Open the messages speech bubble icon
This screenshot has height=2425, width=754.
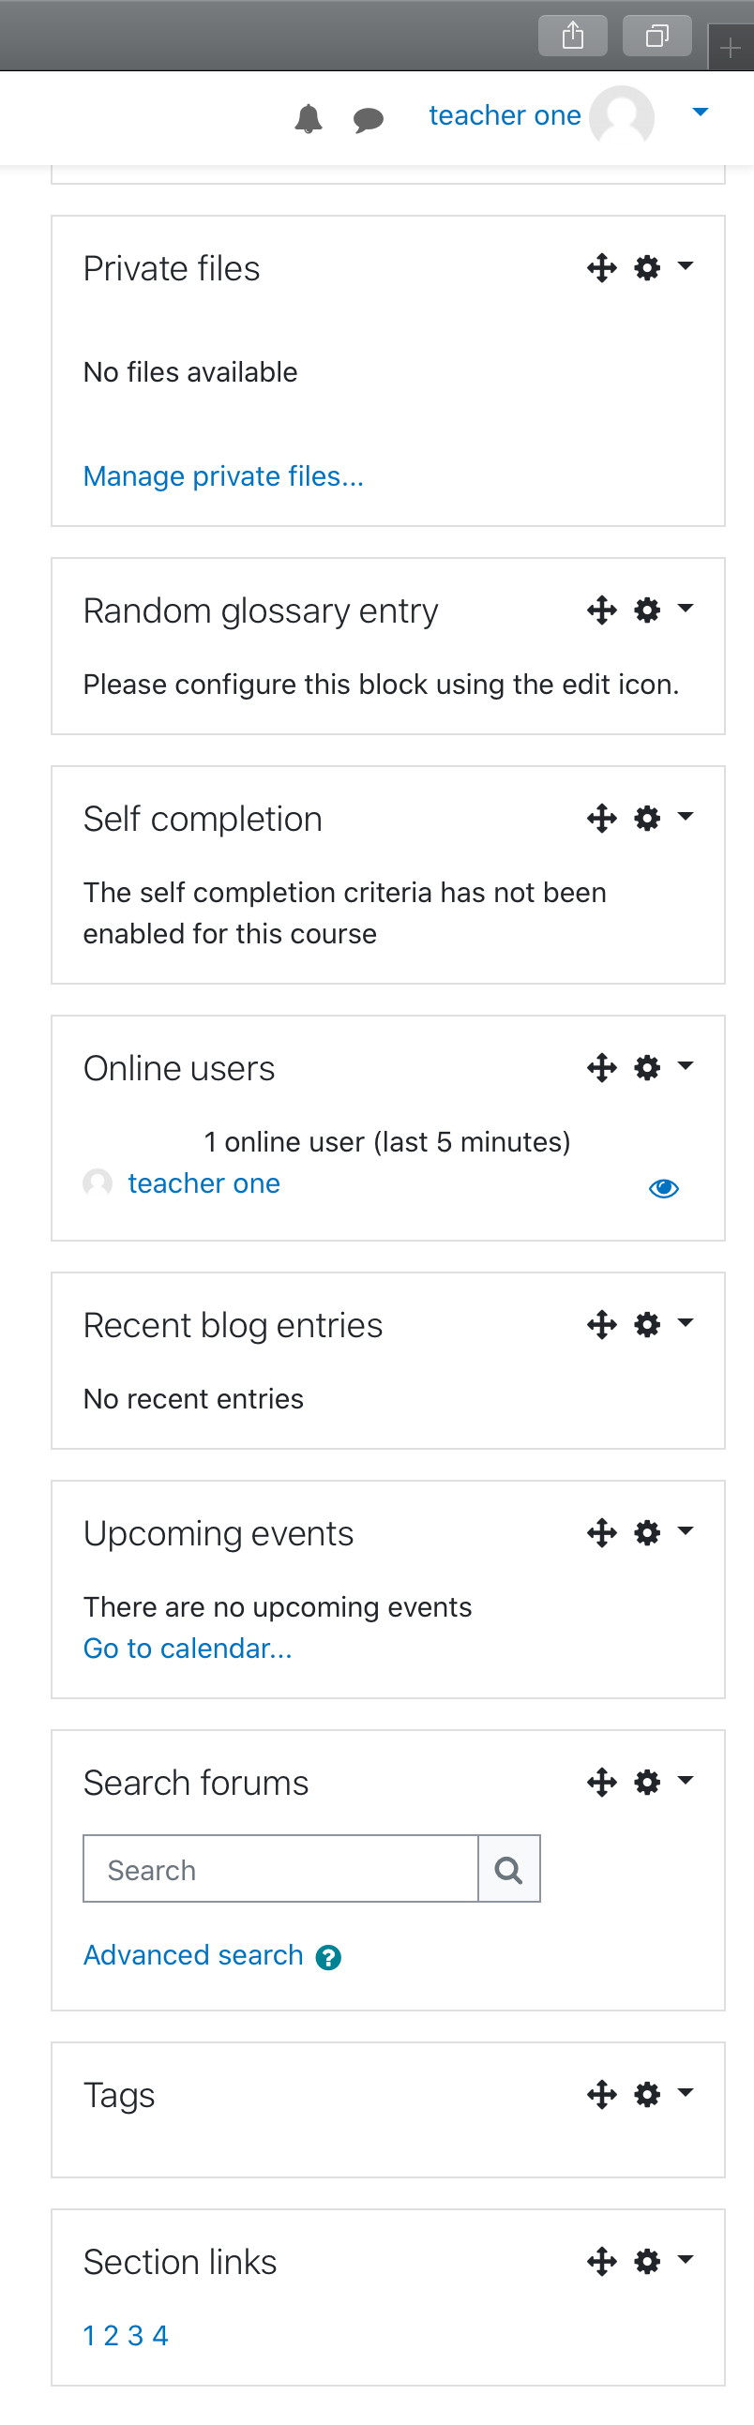[368, 119]
